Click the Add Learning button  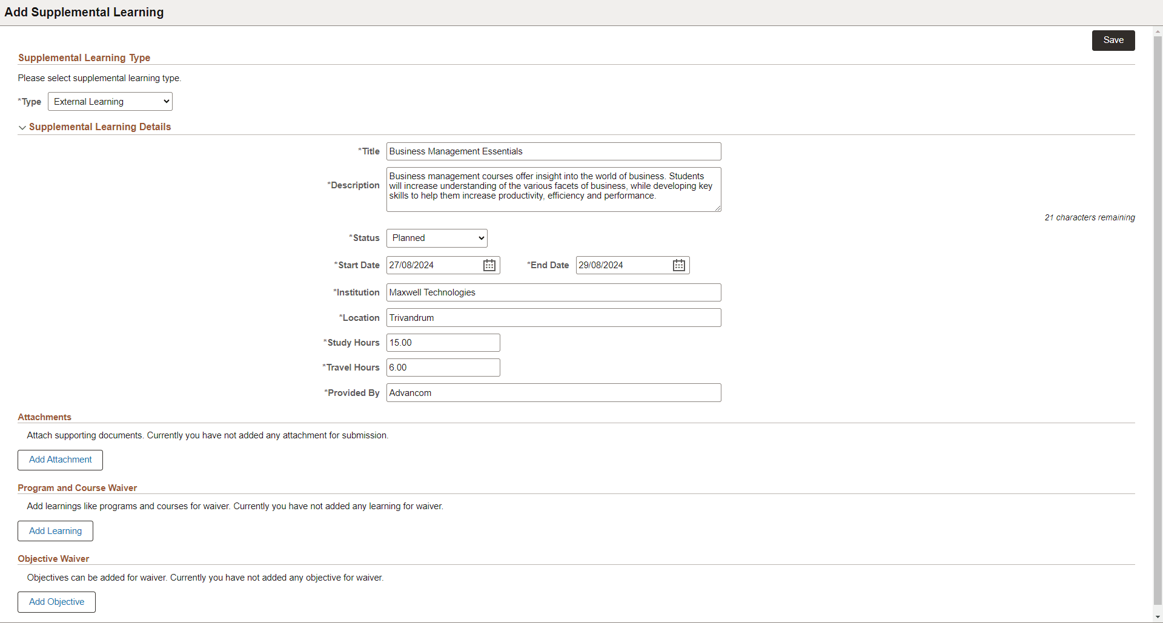coord(55,531)
